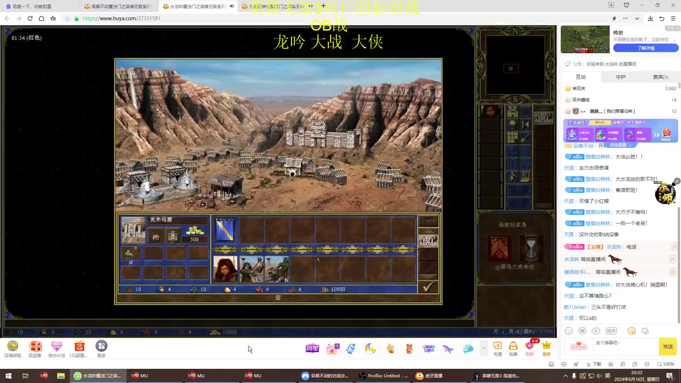The width and height of the screenshot is (681, 383).
Task: Expand the gift bar up arrow
Action: click(484, 348)
